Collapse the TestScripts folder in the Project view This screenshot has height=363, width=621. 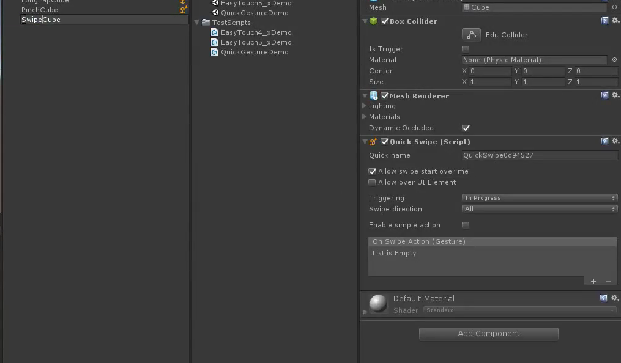[198, 23]
